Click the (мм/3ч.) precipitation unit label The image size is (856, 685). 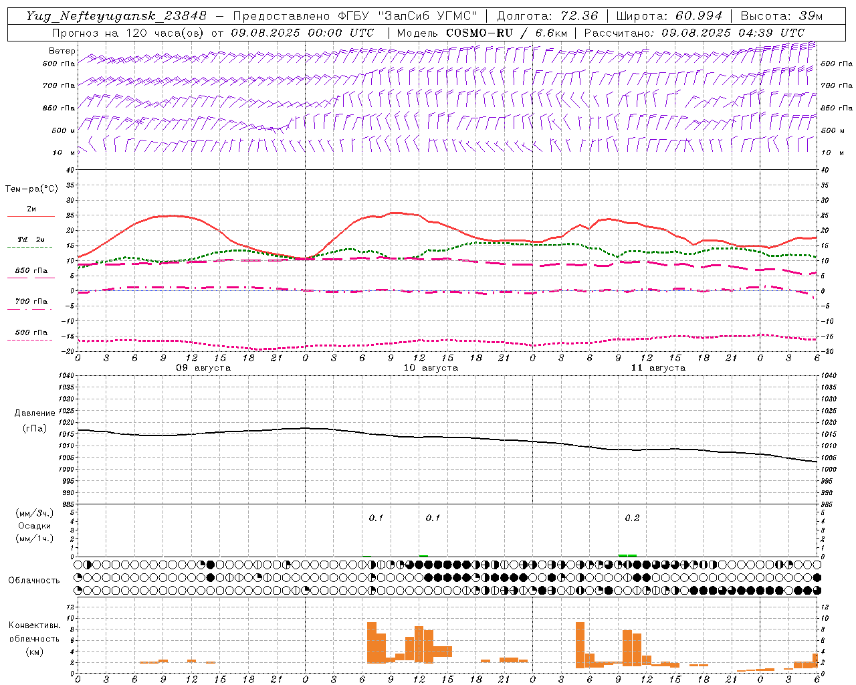click(35, 513)
